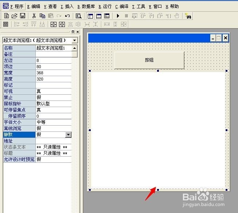
Task: Toggle the left work panel icon
Action: (x=90, y=16)
